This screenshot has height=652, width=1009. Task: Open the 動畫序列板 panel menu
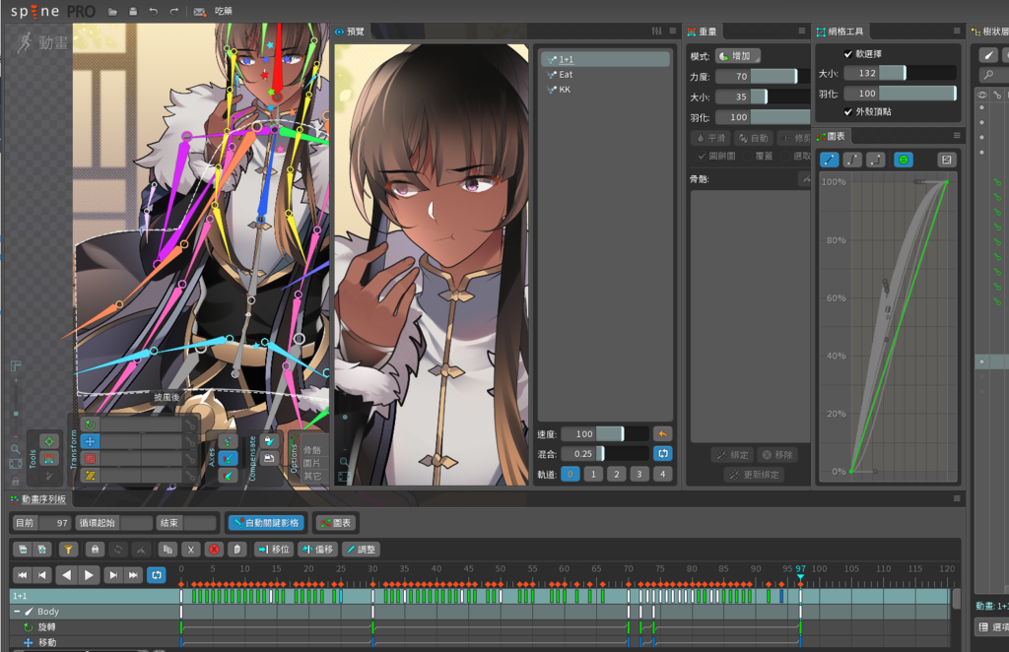click(956, 498)
